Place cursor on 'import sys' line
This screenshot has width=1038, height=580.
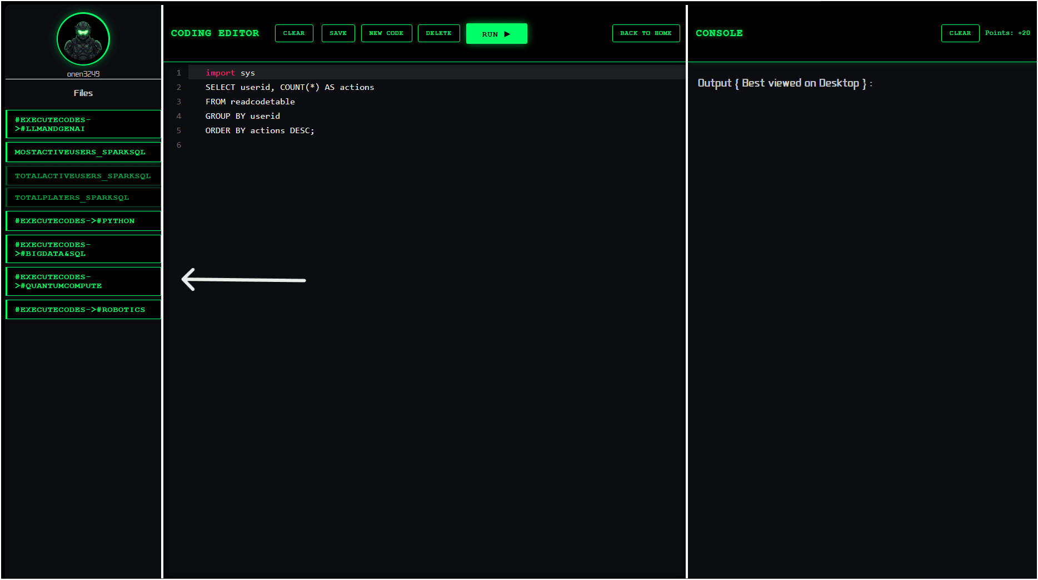click(437, 73)
